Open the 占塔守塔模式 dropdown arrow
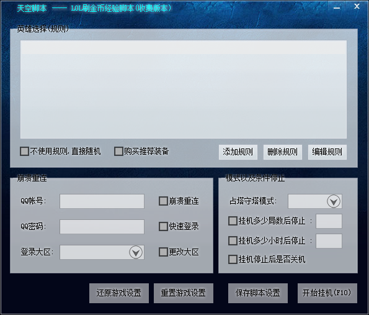The height and width of the screenshot is (315, 369). click(x=334, y=201)
